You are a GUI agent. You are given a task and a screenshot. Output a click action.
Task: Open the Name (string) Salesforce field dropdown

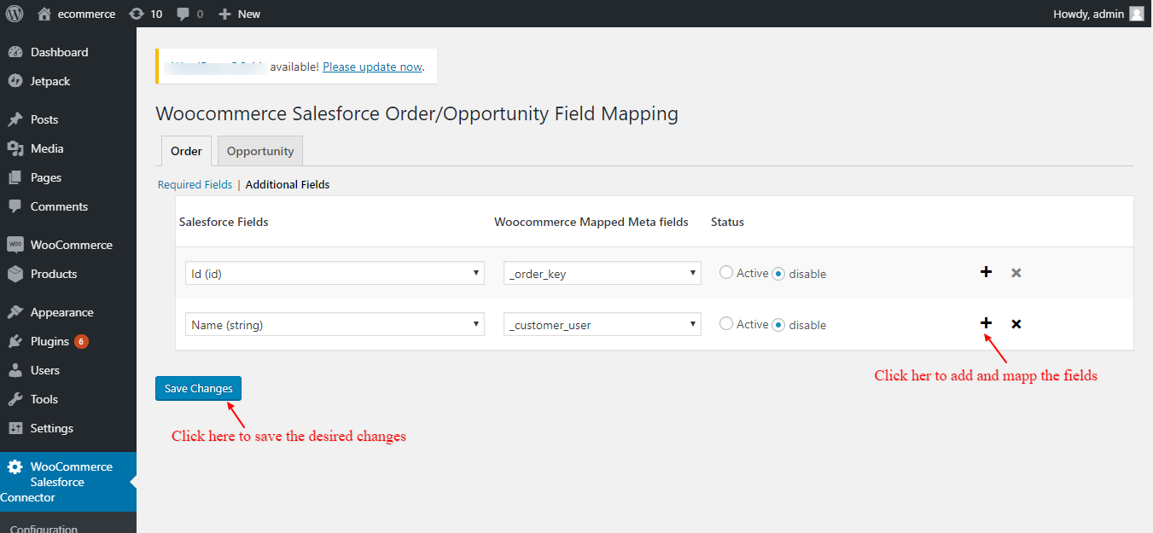[x=335, y=325]
